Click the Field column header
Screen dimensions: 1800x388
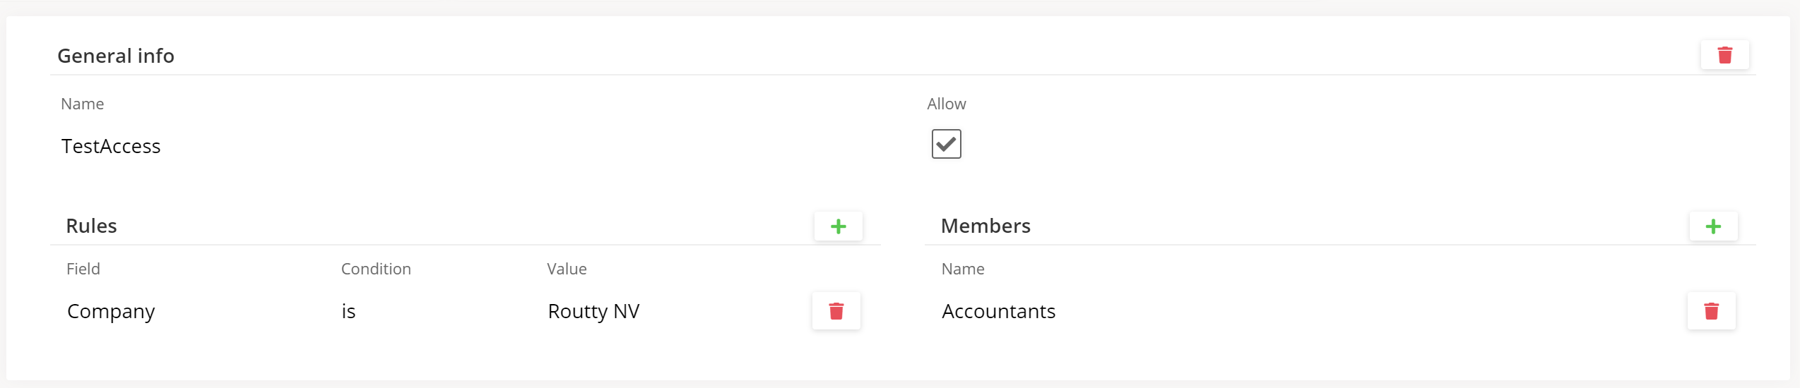point(83,269)
